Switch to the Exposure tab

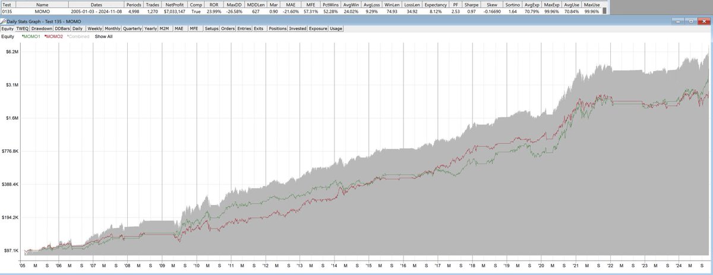tap(317, 28)
